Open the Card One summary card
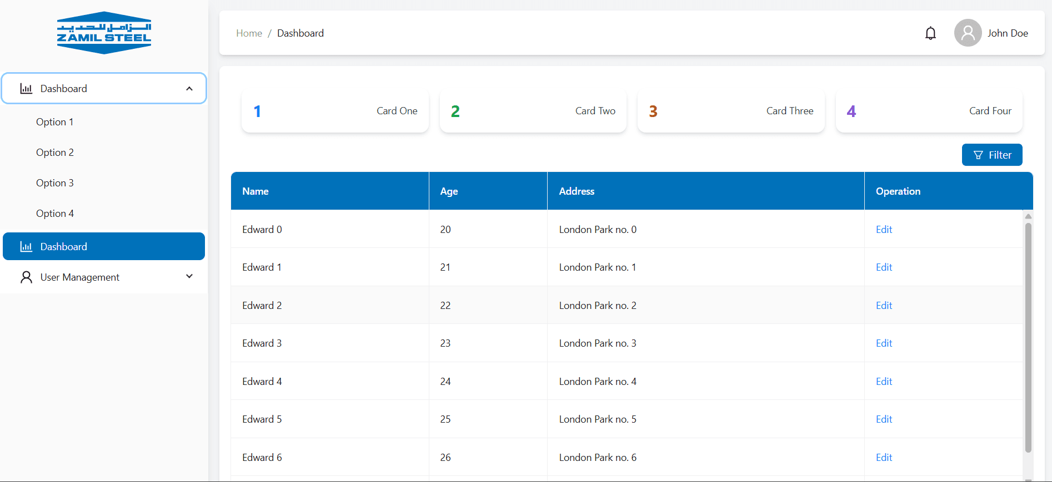Screen dimensions: 1052x482 tap(335, 111)
